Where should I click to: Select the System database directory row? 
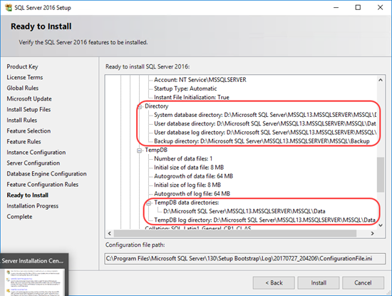point(265,115)
